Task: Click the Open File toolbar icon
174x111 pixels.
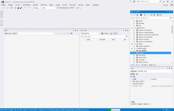Action: point(16,8)
